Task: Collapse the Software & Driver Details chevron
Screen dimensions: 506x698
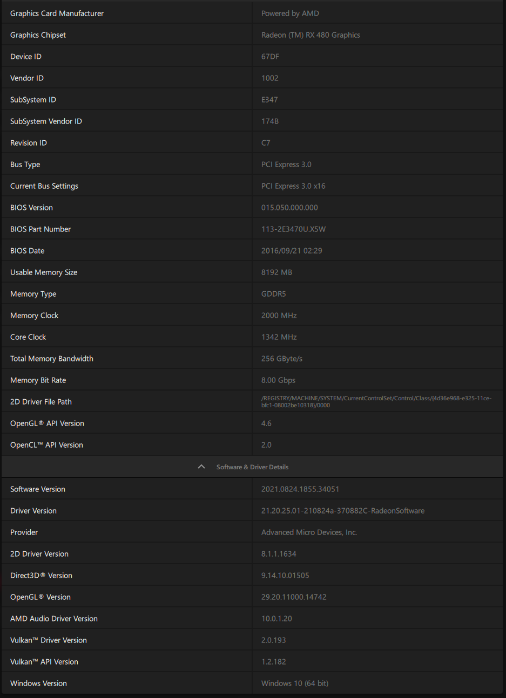Action: point(201,467)
